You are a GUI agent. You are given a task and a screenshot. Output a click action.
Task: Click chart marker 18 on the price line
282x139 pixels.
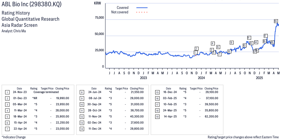point(272,42)
